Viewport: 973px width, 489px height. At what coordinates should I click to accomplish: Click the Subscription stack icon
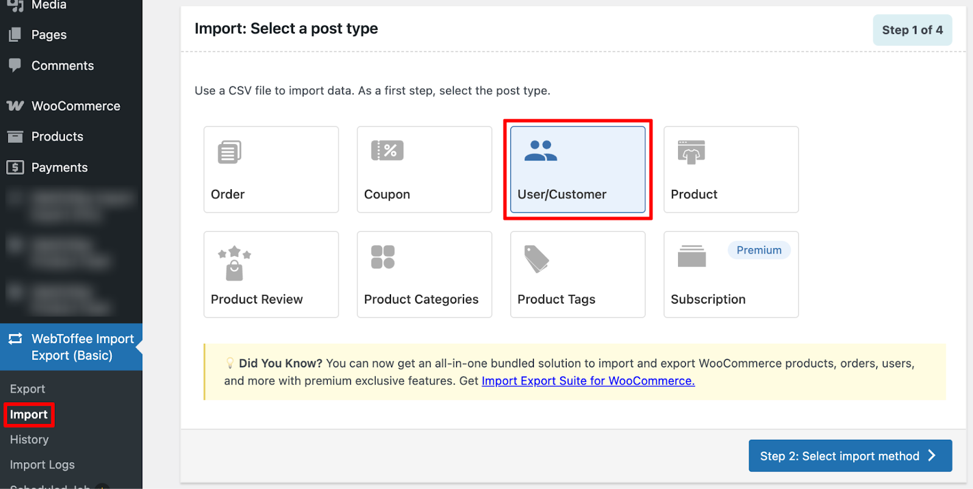point(691,256)
